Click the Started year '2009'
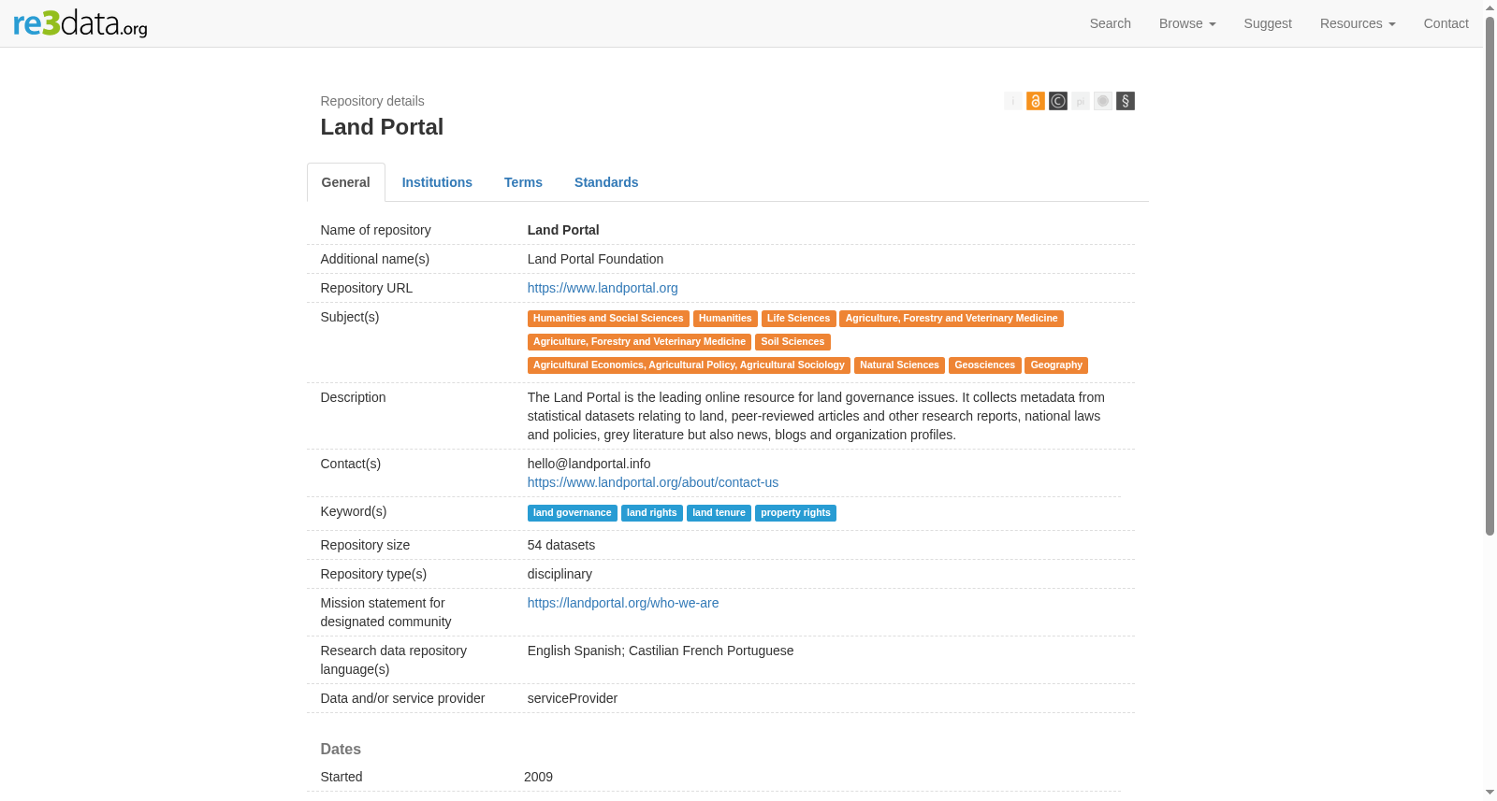Viewport: 1497px width, 801px height. pyautogui.click(x=538, y=777)
